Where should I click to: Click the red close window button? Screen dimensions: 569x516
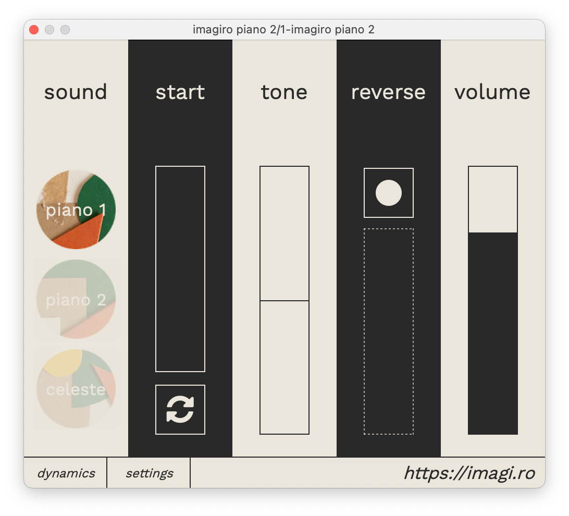tap(34, 30)
